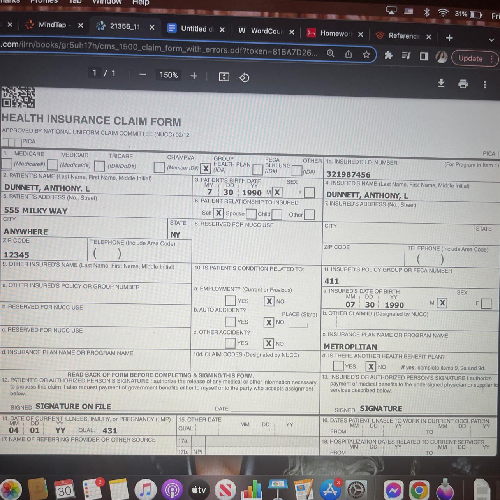This screenshot has height=500, width=500.
Task: Toggle the PDF fit-to-page view icon
Action: click(224, 77)
